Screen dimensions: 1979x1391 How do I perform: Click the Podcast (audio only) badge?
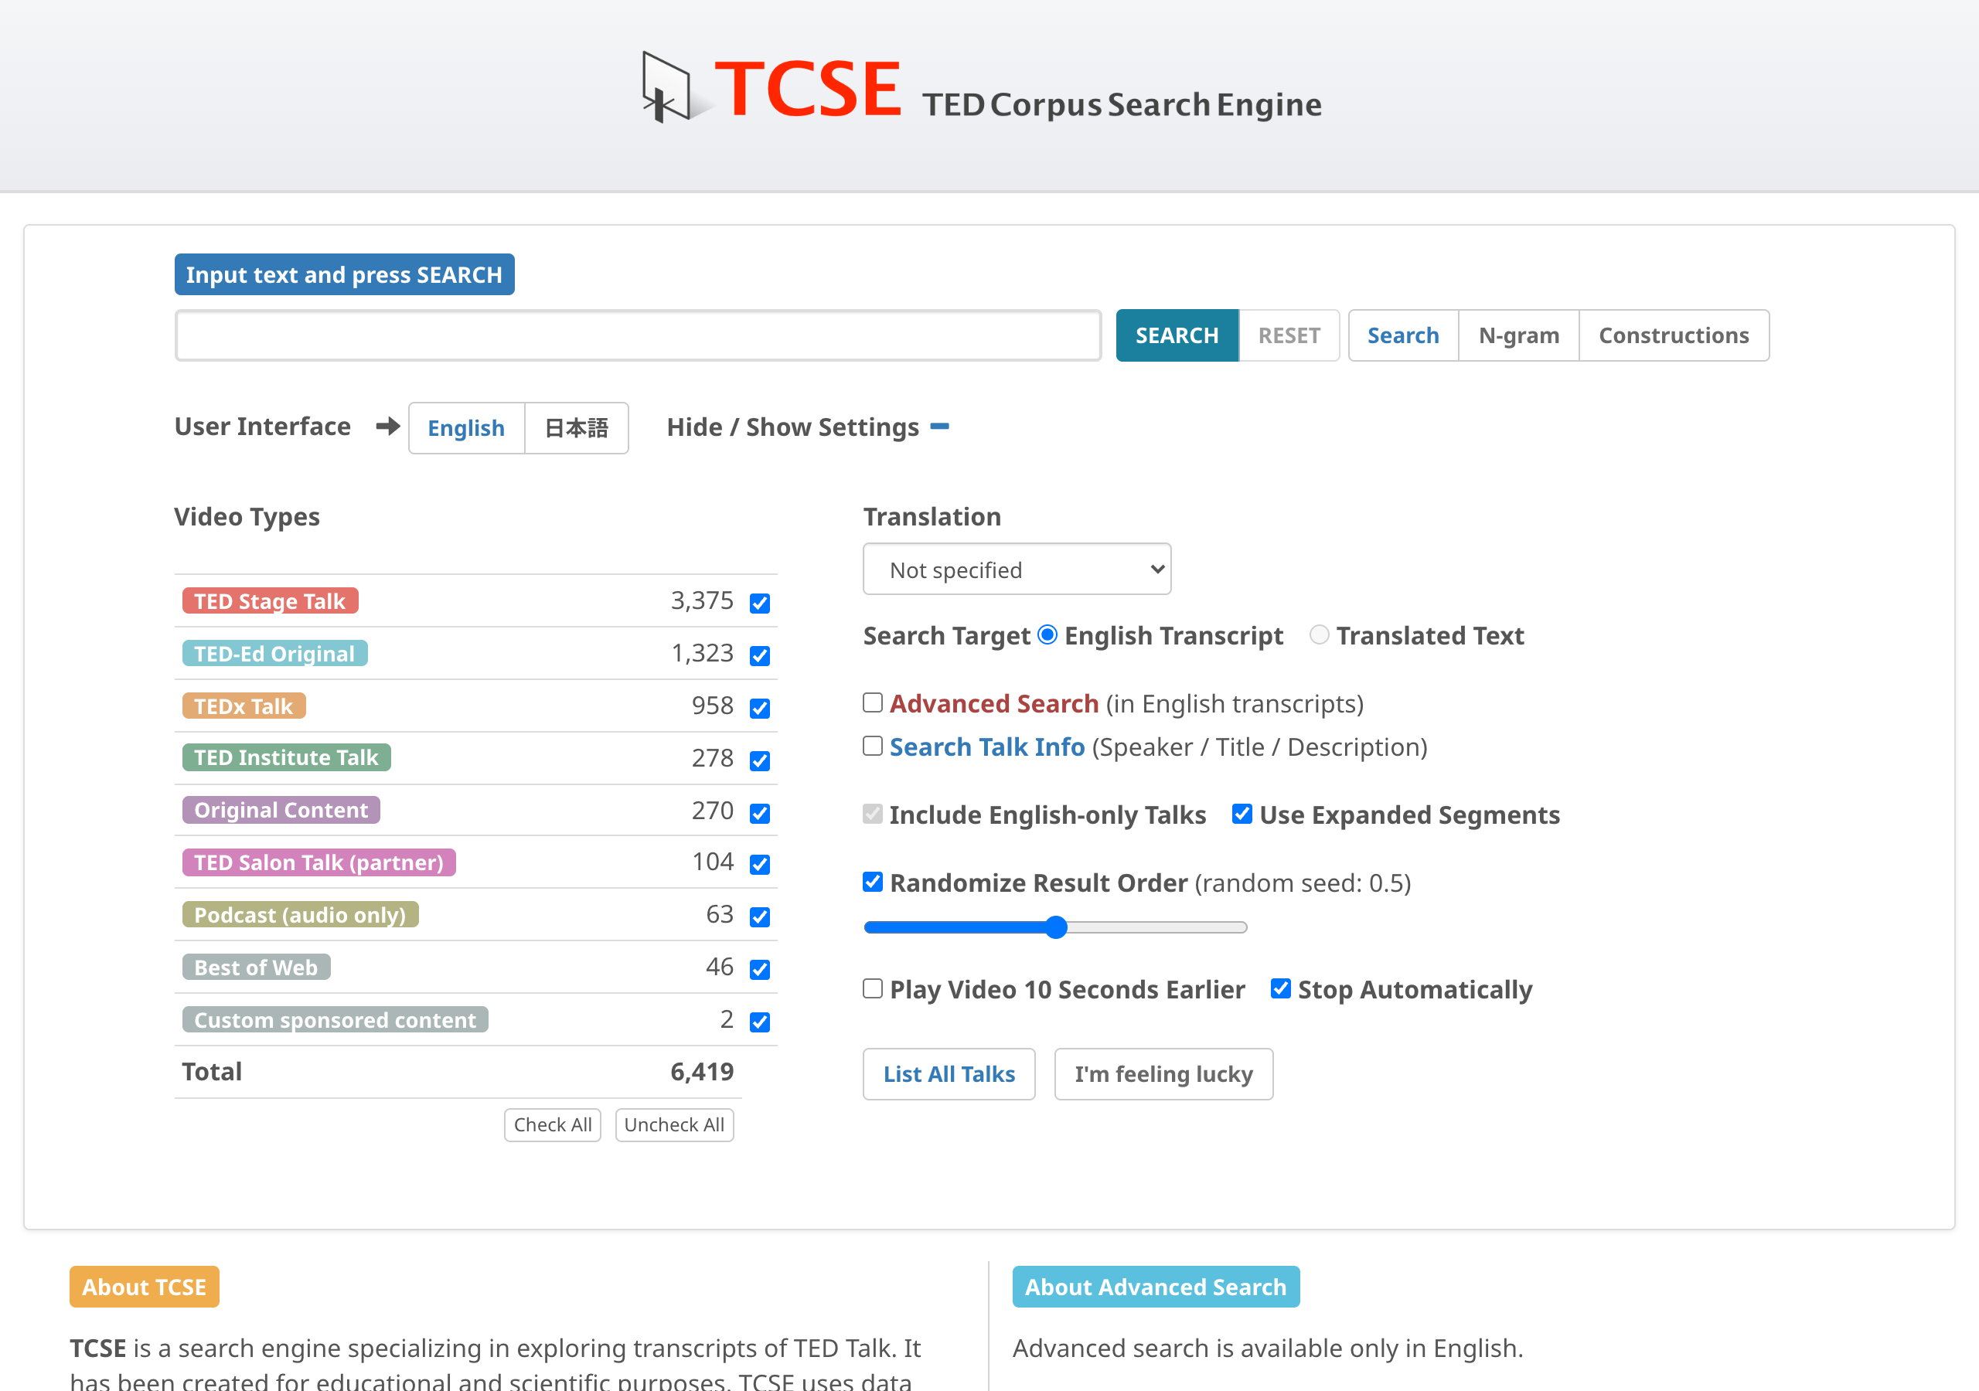coord(299,914)
